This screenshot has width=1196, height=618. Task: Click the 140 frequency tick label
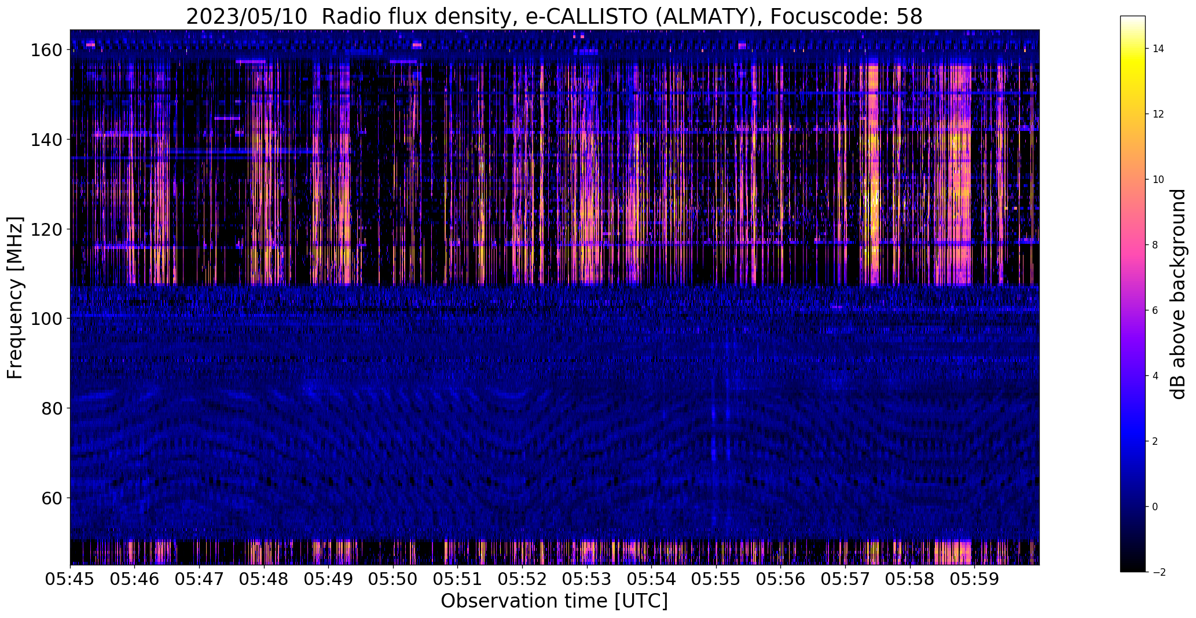pos(46,140)
